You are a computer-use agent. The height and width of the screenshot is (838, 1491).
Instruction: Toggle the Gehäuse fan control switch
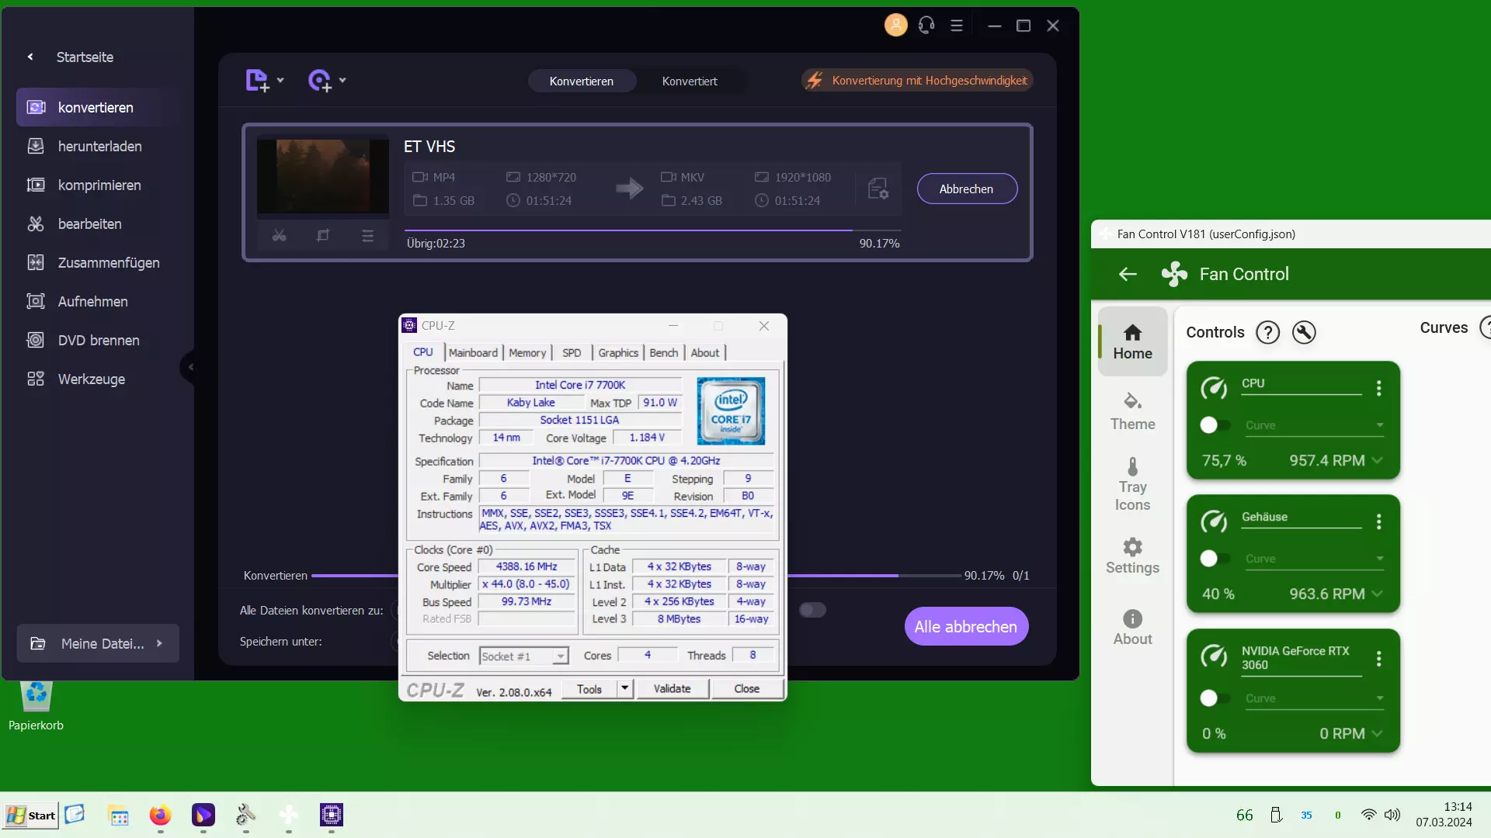click(1215, 559)
